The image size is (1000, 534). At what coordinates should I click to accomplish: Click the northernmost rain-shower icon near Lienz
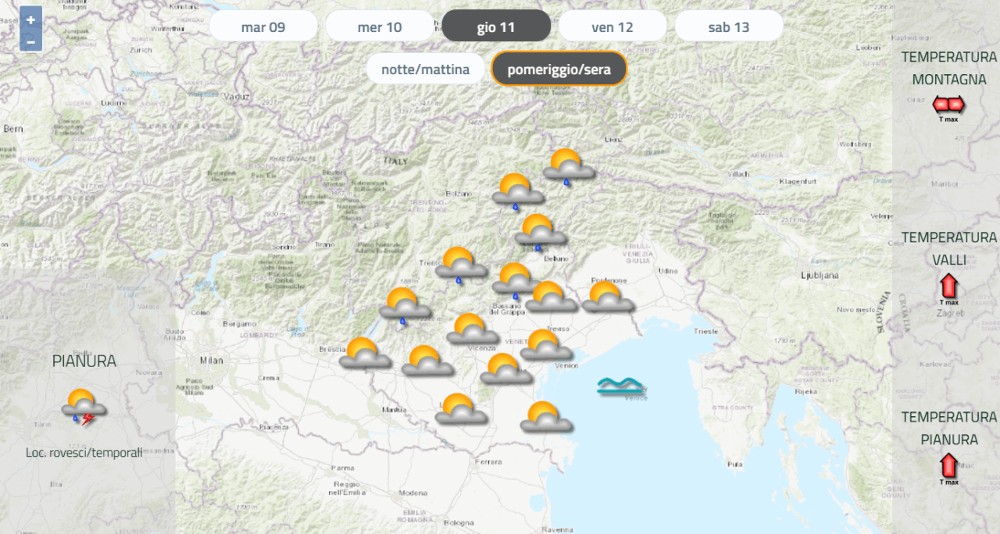pyautogui.click(x=568, y=166)
